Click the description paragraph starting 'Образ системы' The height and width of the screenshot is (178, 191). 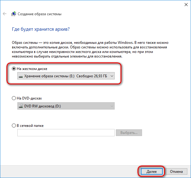90,50
